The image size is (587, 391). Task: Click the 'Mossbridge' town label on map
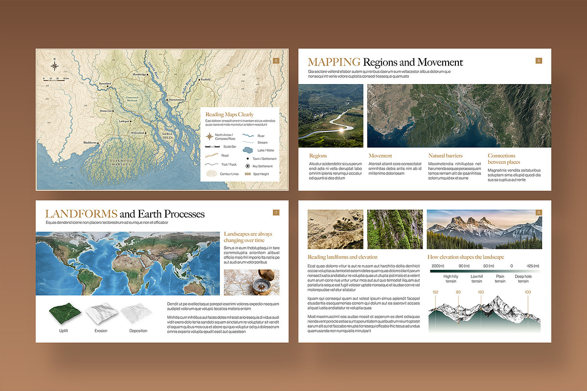[139, 74]
